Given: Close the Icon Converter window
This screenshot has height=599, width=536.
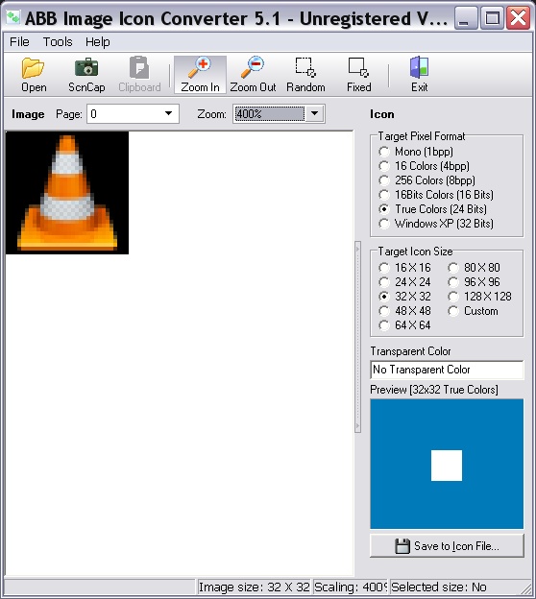Looking at the screenshot, I should coord(518,18).
